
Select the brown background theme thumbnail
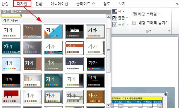[x=32, y=32]
